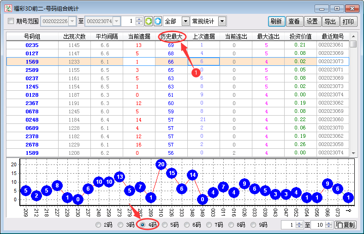Increase the toolbar step value spinner
364x234 pixels.
[x=139, y=19]
